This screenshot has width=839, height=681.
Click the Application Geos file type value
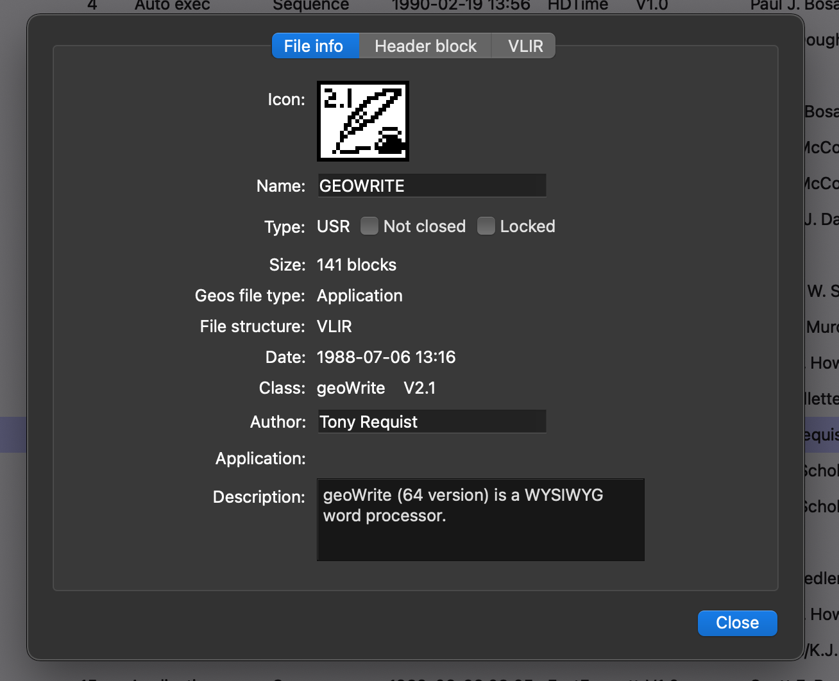click(x=360, y=296)
